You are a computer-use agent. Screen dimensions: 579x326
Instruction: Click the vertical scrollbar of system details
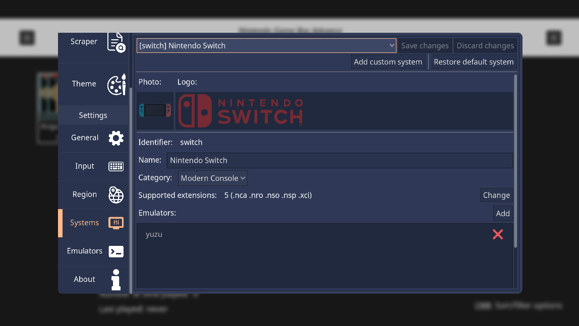515,162
